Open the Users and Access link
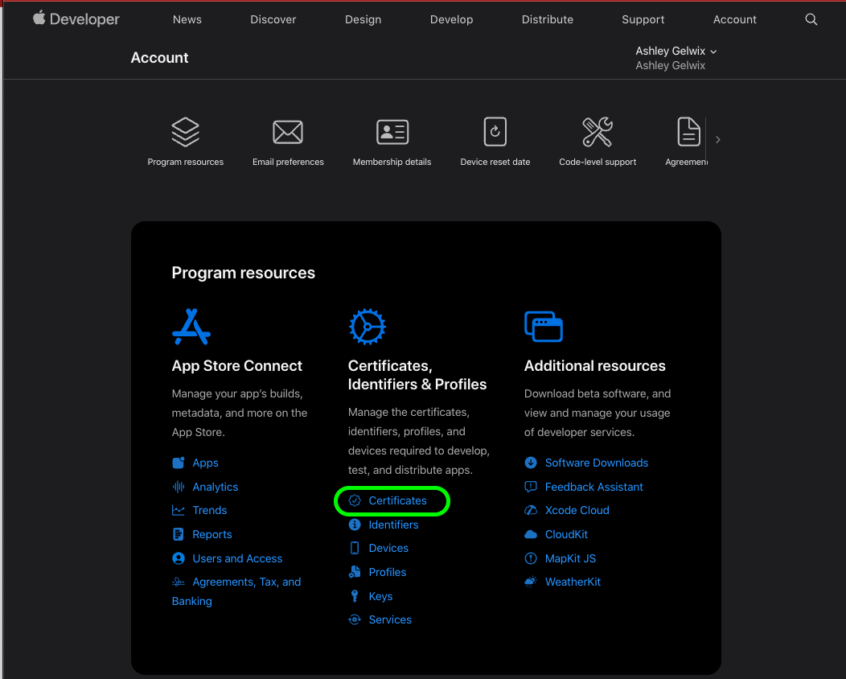Screen dimensions: 846x679 (237, 558)
